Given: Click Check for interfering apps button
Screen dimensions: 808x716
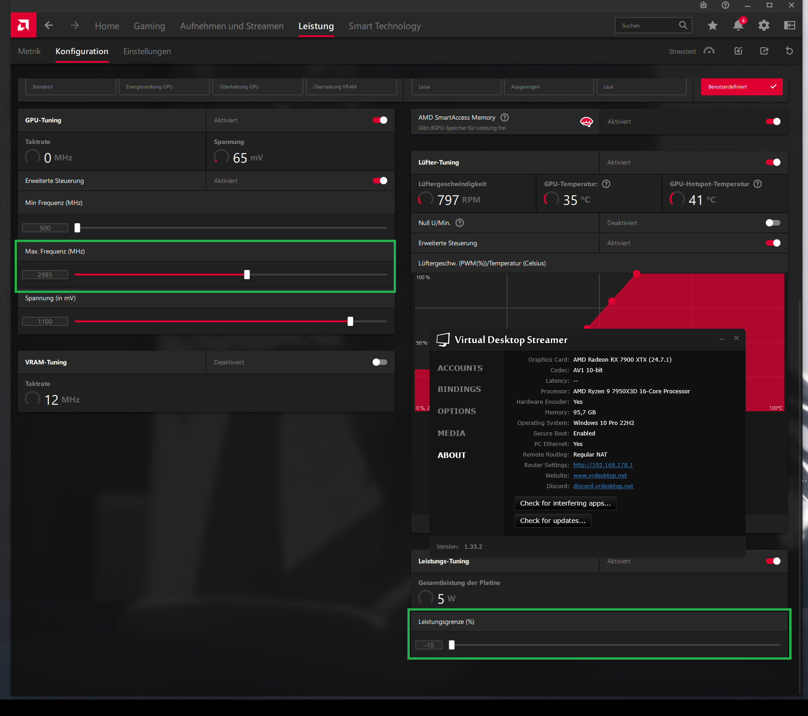Looking at the screenshot, I should [566, 503].
